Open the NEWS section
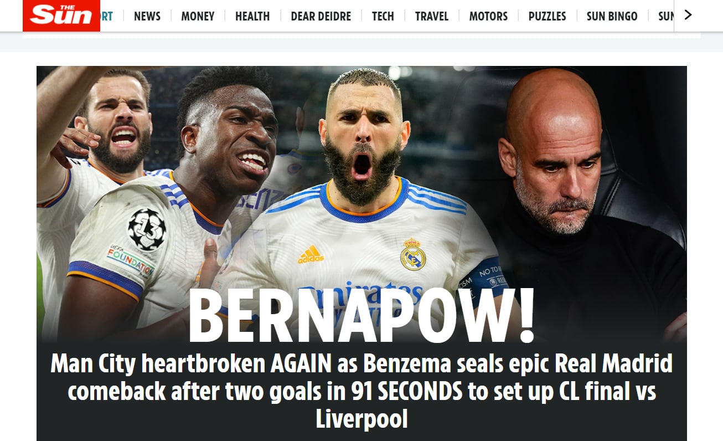 (147, 16)
